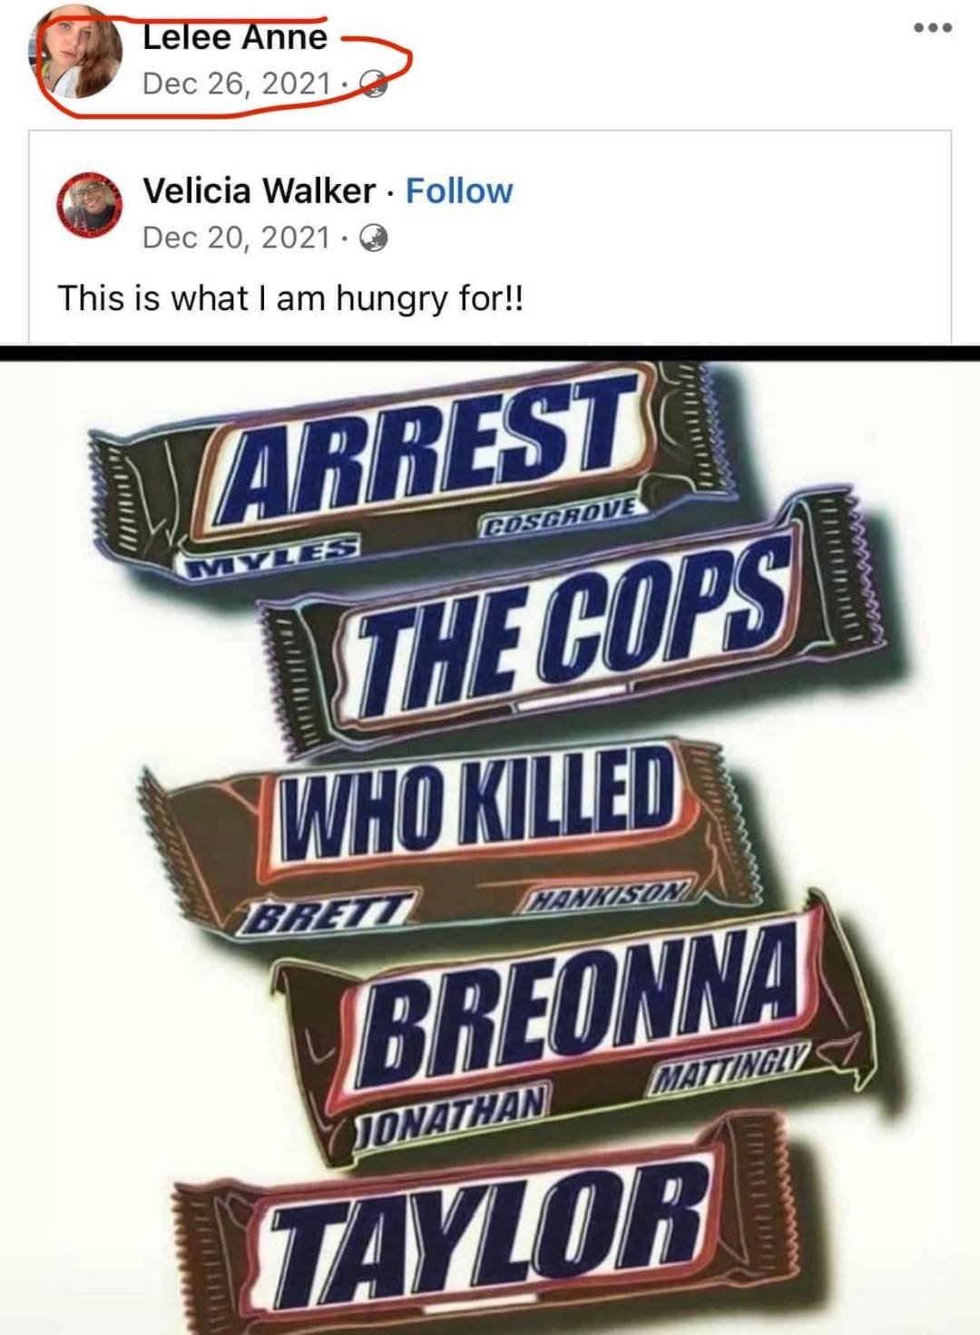The width and height of the screenshot is (980, 1335).
Task: Open the Dec 26, 2021 post timestamp
Action: click(x=236, y=83)
